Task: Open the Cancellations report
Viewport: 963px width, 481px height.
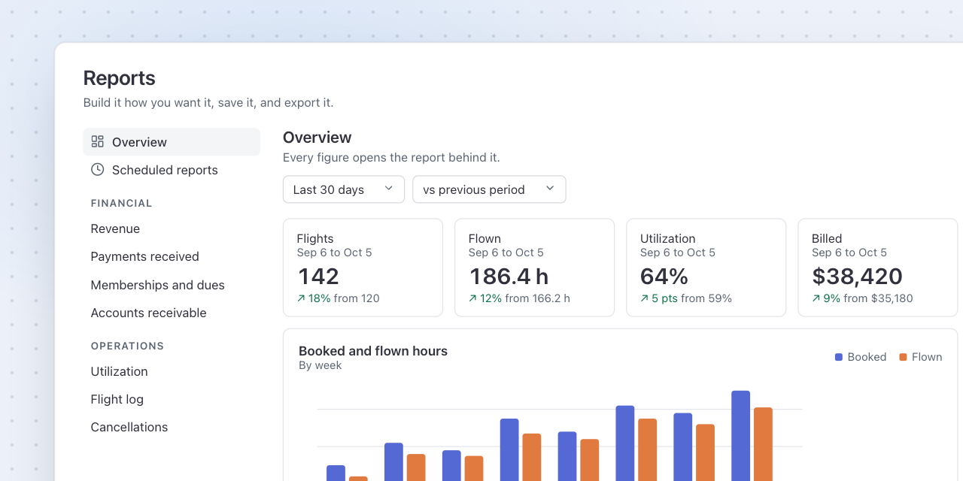Action: [x=129, y=427]
